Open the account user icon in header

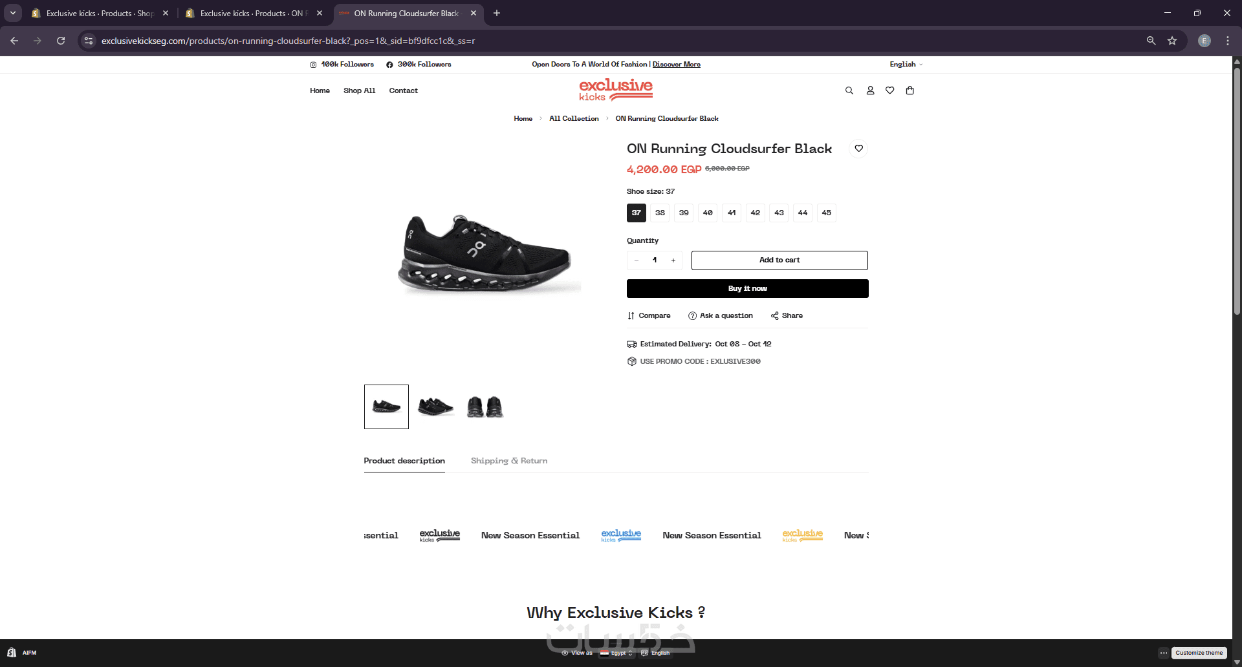click(x=870, y=90)
